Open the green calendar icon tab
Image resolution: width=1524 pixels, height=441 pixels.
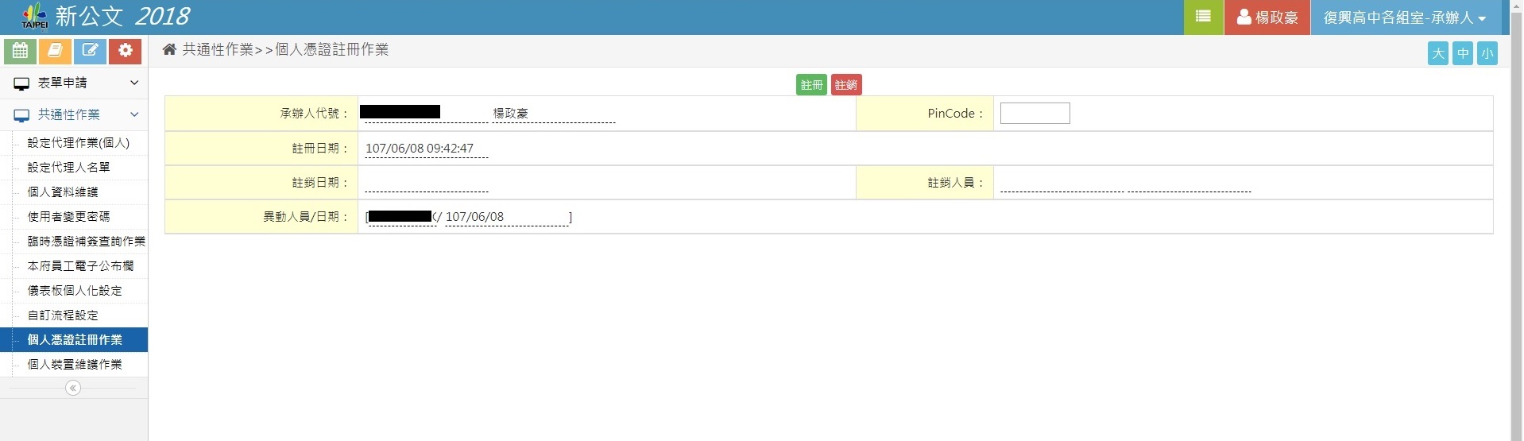20,51
